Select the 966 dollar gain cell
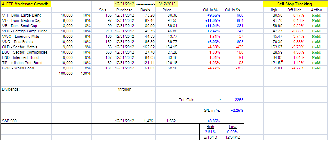329x141 pixels. [x=233, y=15]
